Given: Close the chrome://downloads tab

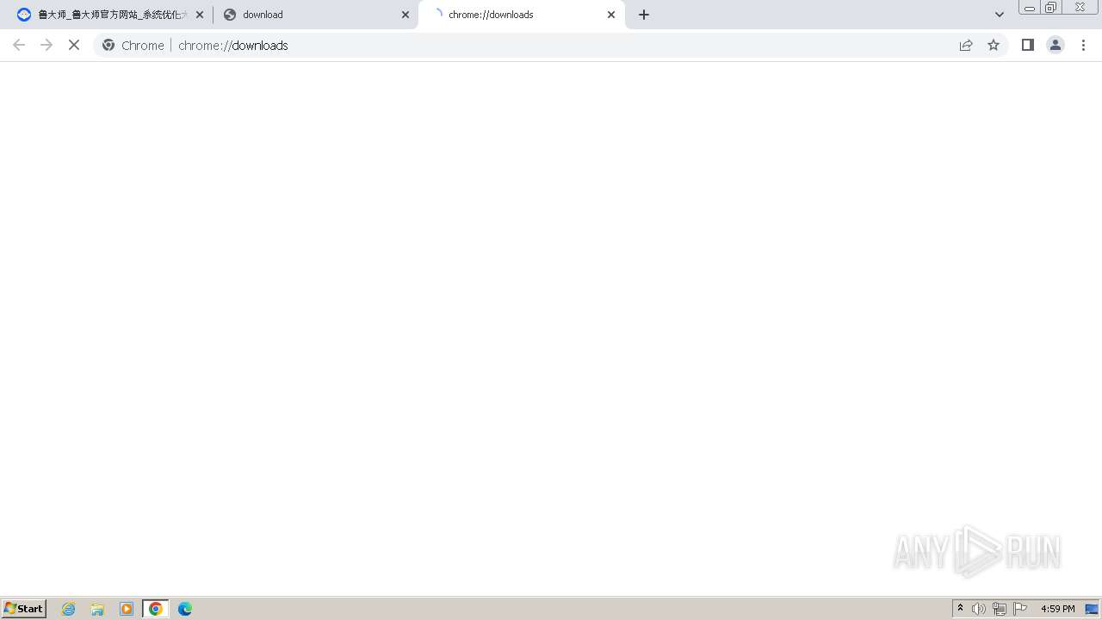Looking at the screenshot, I should pos(611,15).
